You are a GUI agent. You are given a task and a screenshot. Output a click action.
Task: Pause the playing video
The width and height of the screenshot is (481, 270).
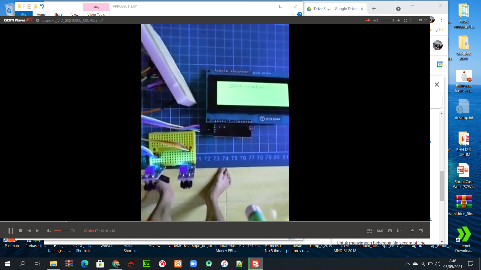tap(11, 231)
